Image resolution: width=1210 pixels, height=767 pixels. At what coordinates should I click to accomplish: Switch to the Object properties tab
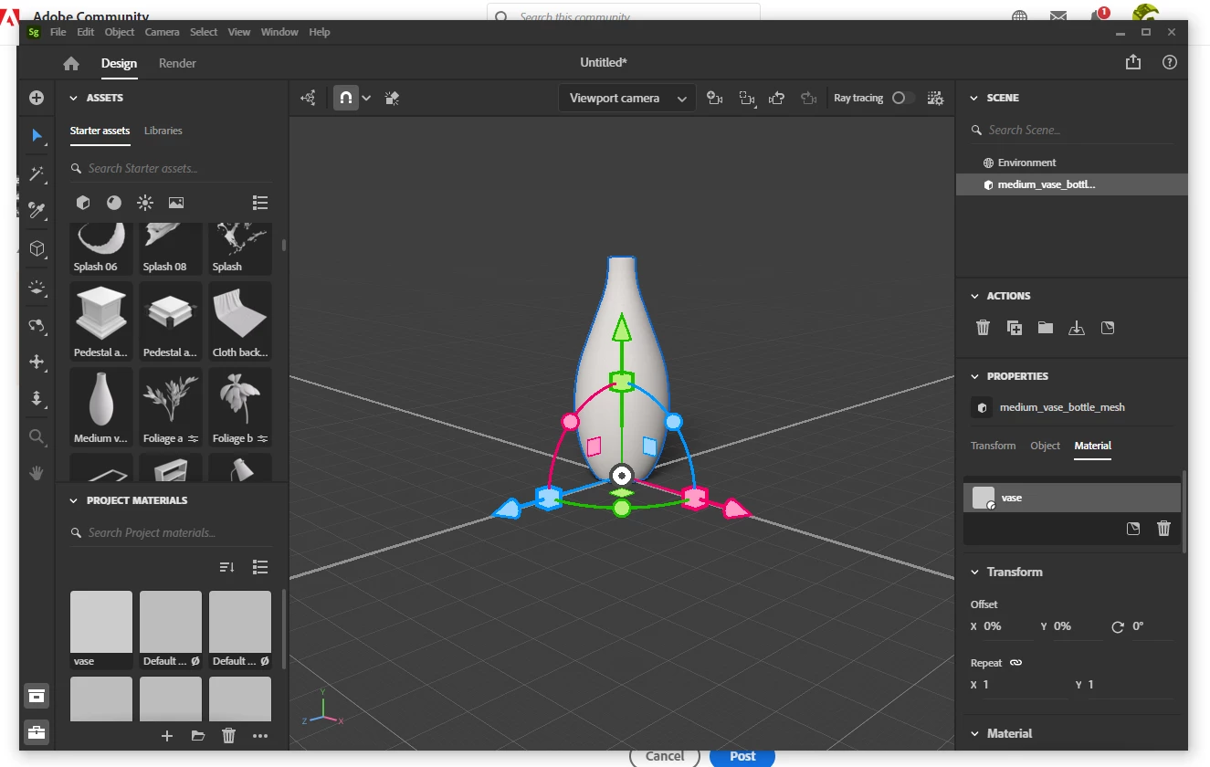pos(1045,446)
